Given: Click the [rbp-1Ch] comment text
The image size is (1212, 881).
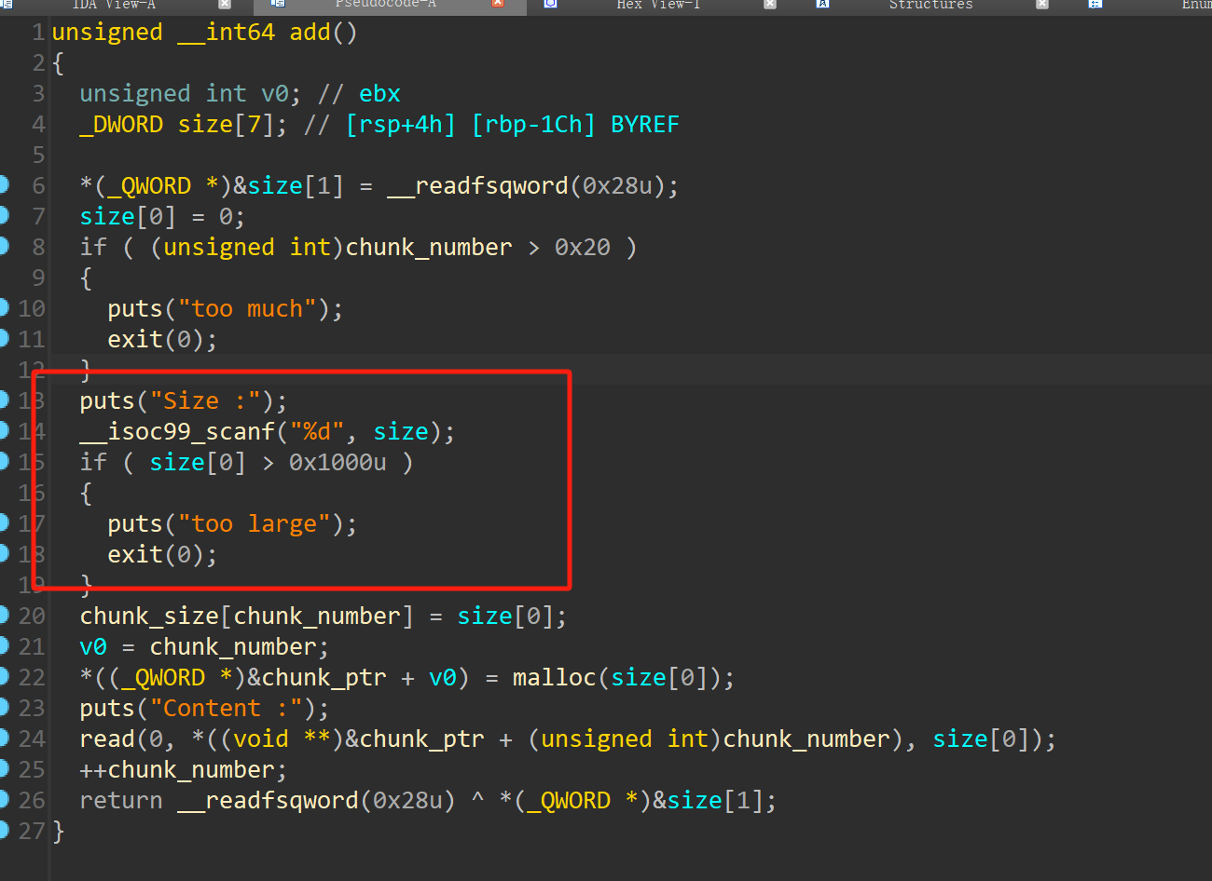Looking at the screenshot, I should click(533, 125).
